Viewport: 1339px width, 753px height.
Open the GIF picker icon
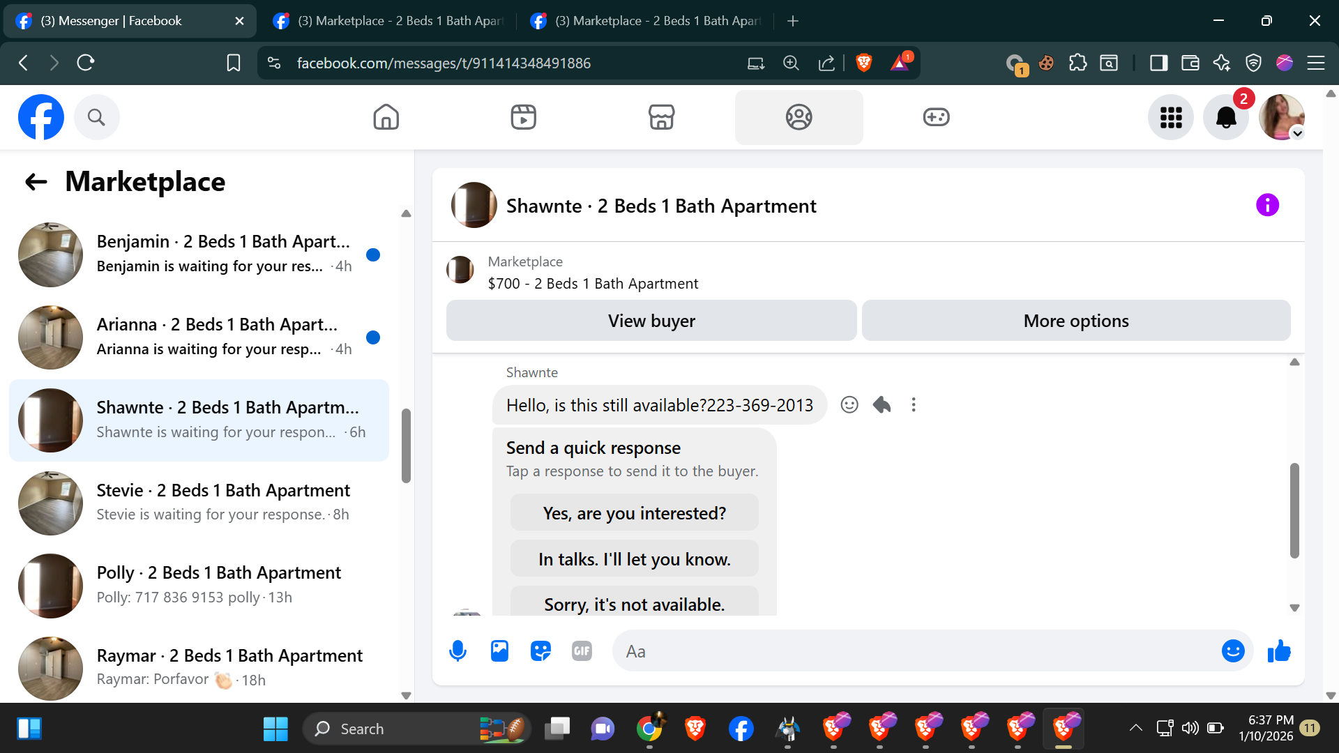click(x=582, y=651)
